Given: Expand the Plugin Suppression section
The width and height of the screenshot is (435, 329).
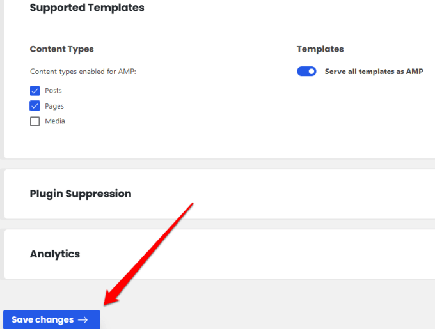Looking at the screenshot, I should point(81,194).
